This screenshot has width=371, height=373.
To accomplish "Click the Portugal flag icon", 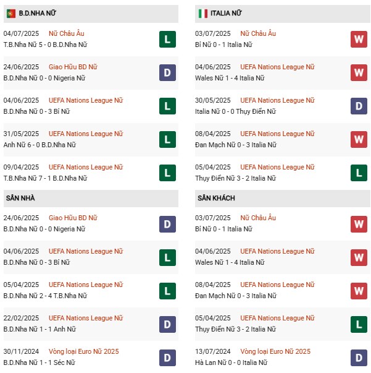I will tap(11, 13).
